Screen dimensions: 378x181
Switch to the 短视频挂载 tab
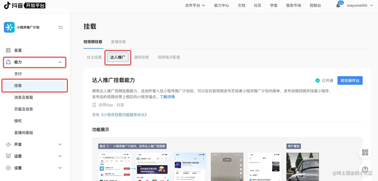point(93,42)
